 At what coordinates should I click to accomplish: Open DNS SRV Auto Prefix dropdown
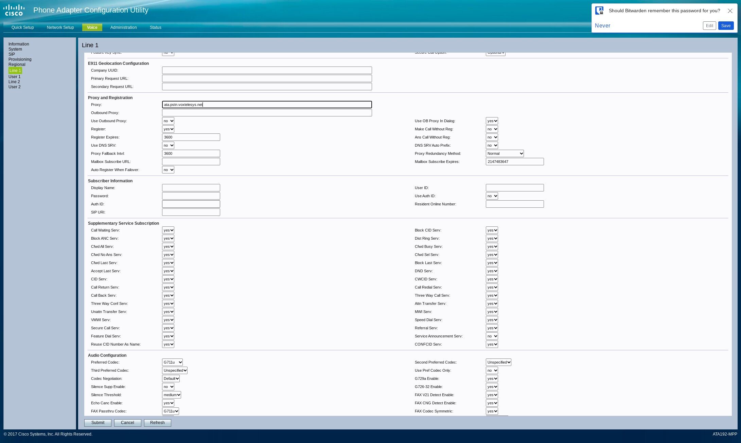coord(492,145)
